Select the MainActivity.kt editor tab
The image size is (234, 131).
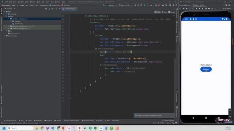tap(69, 9)
